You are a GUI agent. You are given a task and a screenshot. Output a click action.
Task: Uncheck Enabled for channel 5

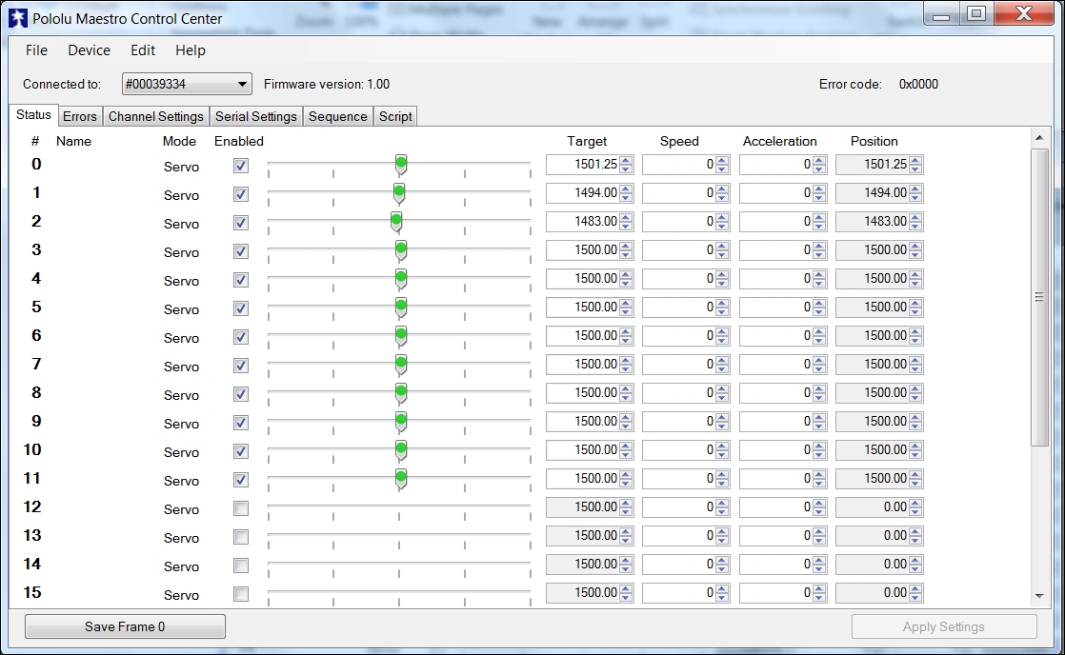click(240, 308)
